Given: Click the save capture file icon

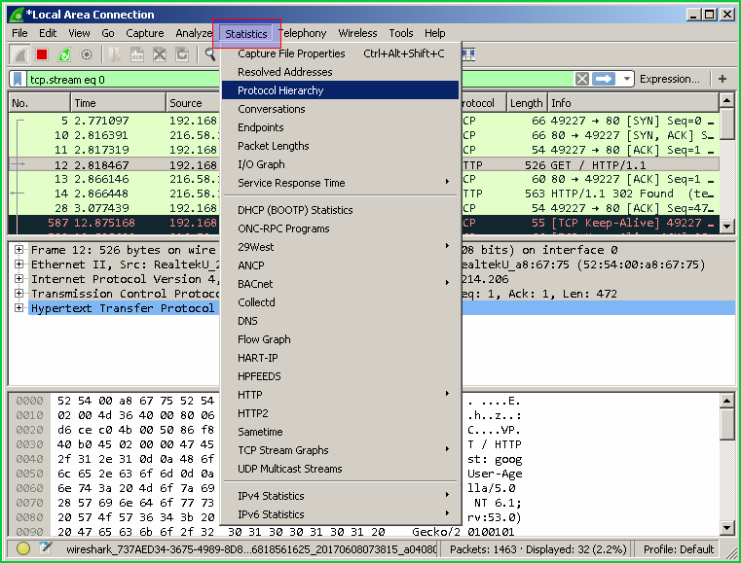Looking at the screenshot, I should 137,54.
